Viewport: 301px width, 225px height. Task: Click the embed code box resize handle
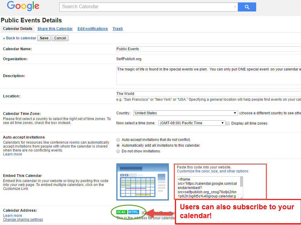coord(240,197)
